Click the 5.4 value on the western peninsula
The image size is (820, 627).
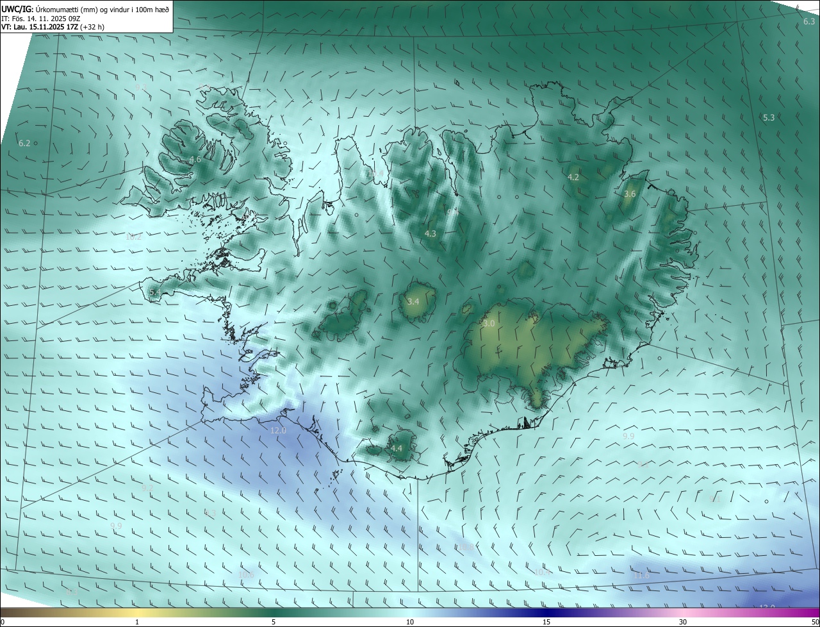point(155,292)
